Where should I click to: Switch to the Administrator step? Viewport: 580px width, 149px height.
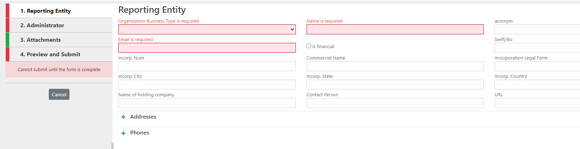pyautogui.click(x=42, y=25)
